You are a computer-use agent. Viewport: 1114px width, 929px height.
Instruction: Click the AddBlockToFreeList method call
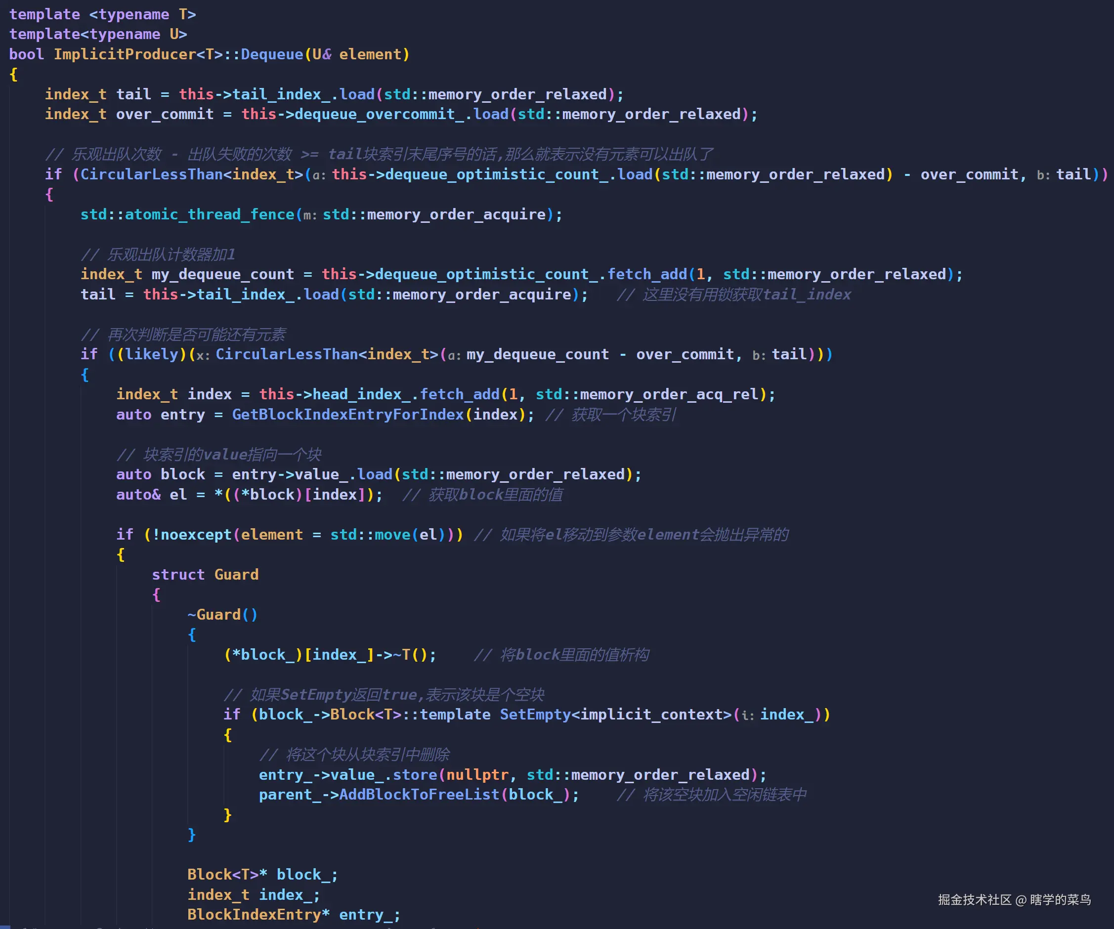click(419, 795)
